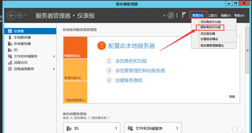Expand 文件和存储服务 arrow
This screenshot has width=252, height=133.
tap(54, 56)
